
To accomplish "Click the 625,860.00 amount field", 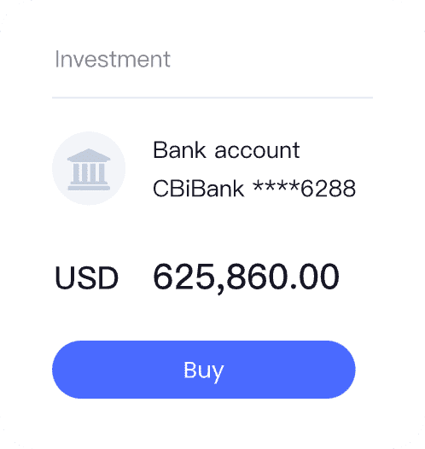I will pyautogui.click(x=247, y=277).
